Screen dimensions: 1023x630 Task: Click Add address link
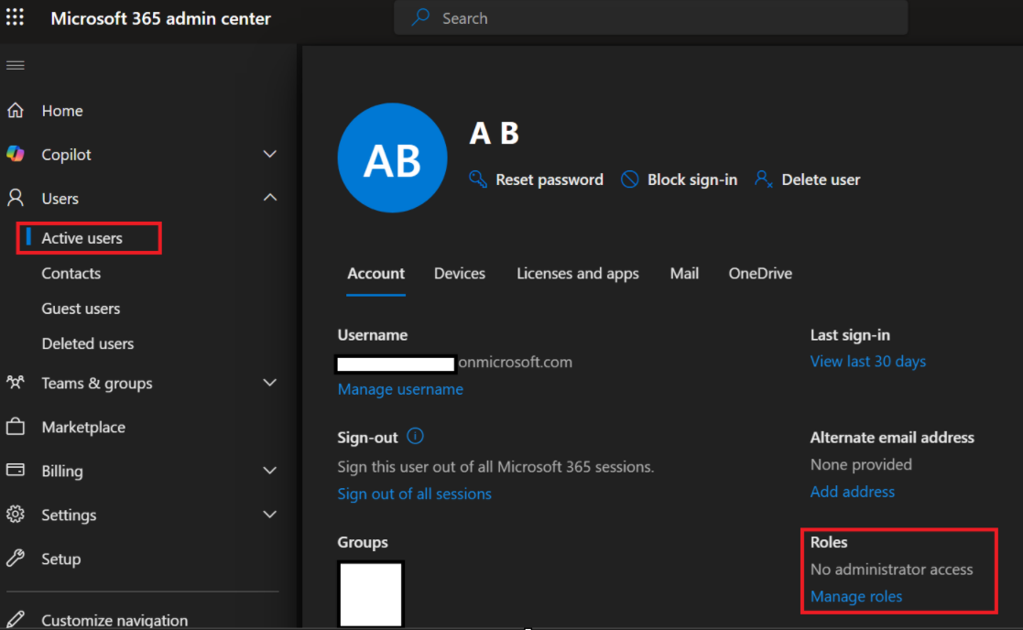pyautogui.click(x=852, y=492)
